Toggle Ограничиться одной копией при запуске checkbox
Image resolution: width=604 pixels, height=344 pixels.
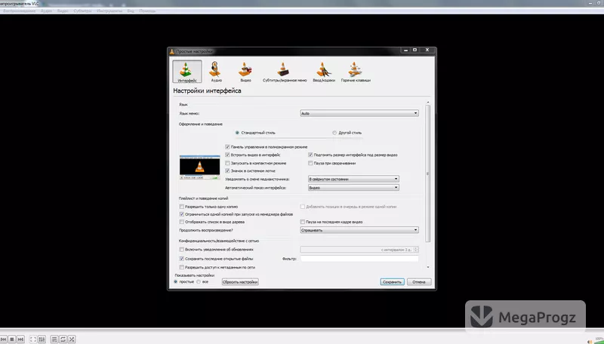click(181, 214)
